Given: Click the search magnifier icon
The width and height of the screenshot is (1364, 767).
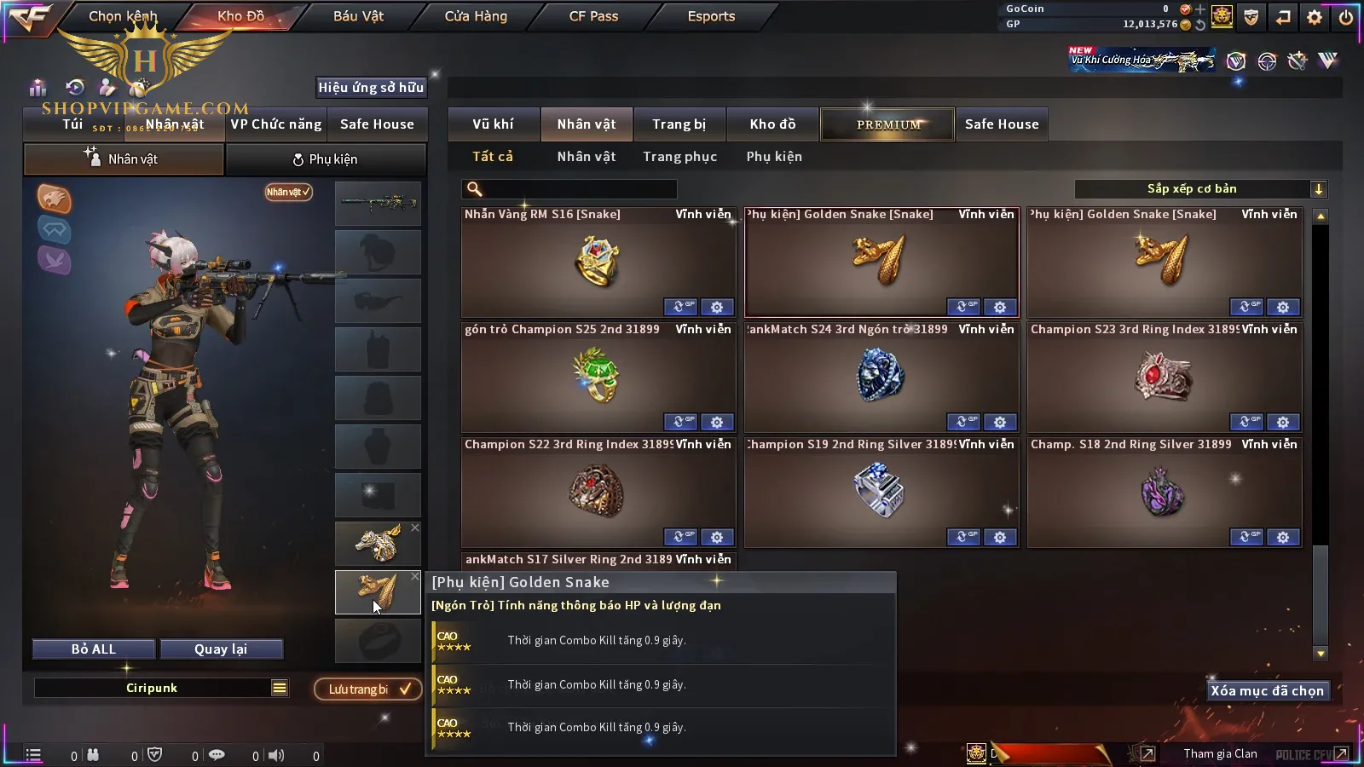Looking at the screenshot, I should (x=475, y=189).
